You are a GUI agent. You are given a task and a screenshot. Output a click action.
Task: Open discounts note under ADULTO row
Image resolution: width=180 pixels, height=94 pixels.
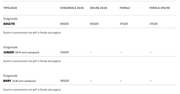tap(32, 33)
